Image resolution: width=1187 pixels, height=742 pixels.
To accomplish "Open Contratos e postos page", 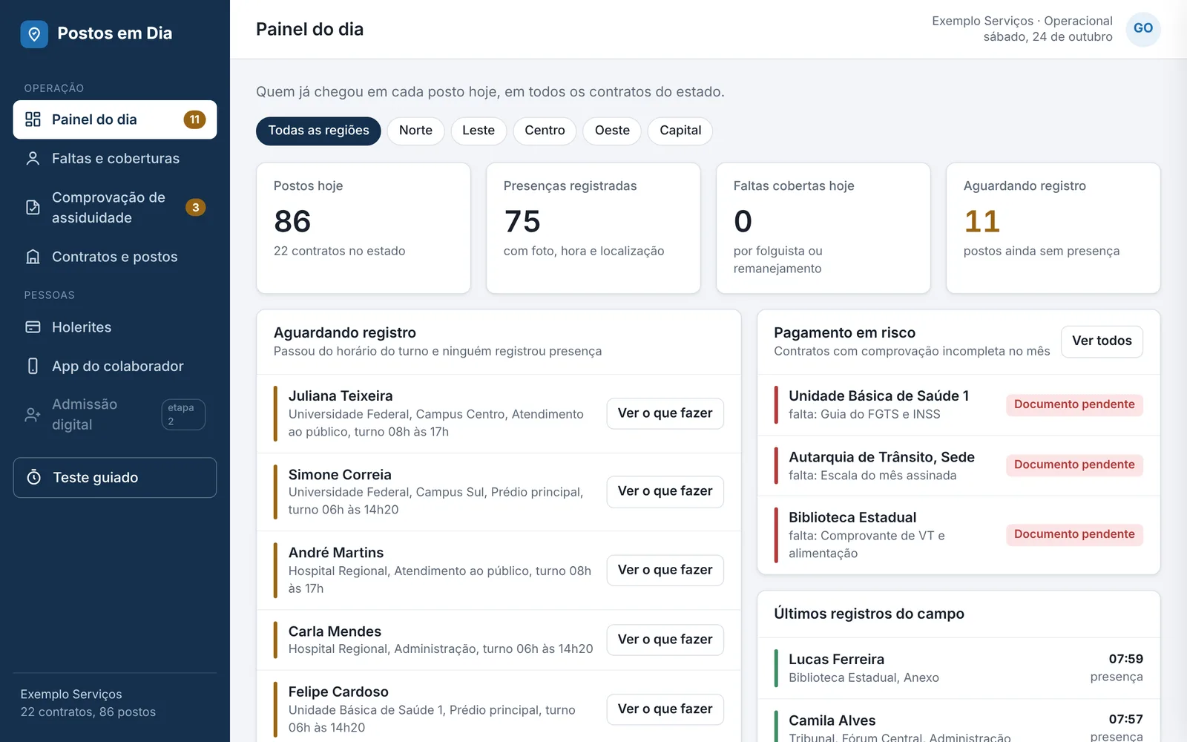I will (115, 257).
